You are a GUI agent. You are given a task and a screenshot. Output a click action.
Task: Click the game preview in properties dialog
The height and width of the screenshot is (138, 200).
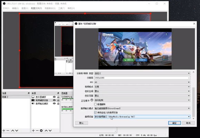tap(135, 49)
